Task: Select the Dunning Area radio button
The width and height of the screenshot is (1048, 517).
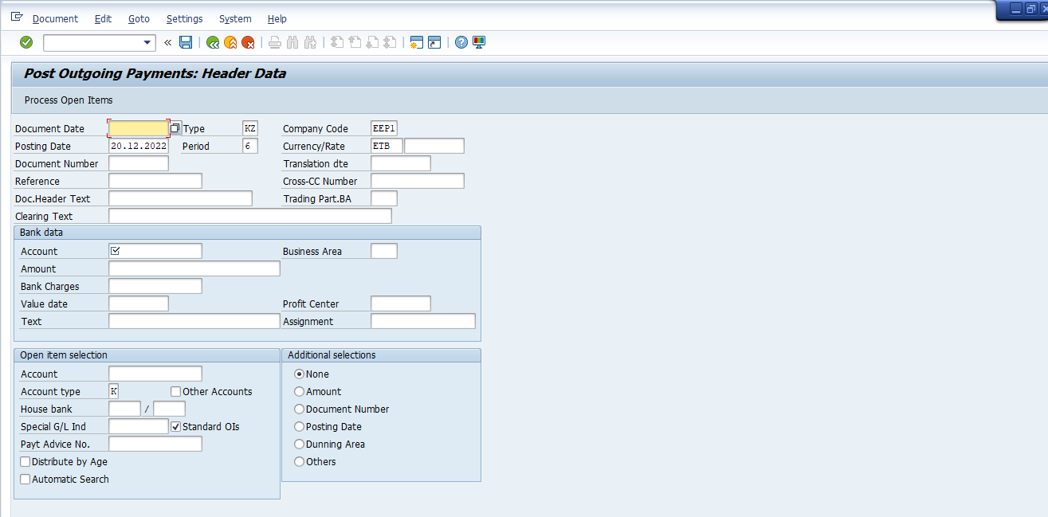Action: [x=300, y=444]
